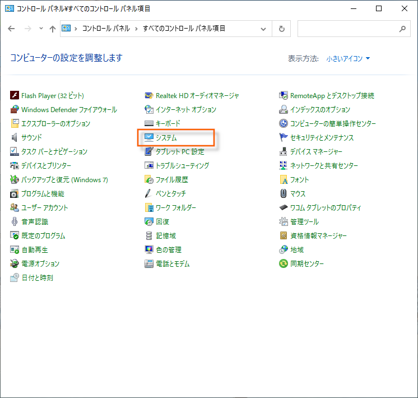Open the セキュリティとメンテナンス flag icon
418x398 pixels.
(284, 137)
